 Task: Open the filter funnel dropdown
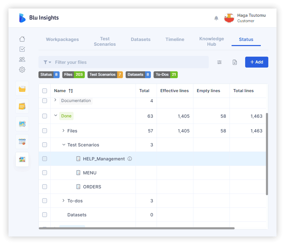point(47,62)
